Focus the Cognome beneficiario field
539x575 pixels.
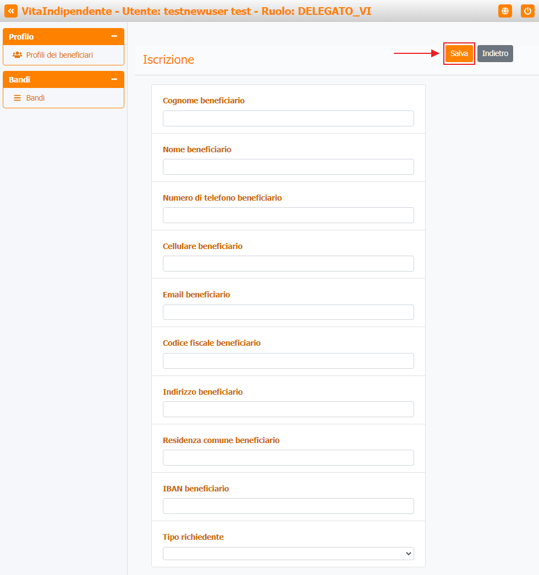288,118
